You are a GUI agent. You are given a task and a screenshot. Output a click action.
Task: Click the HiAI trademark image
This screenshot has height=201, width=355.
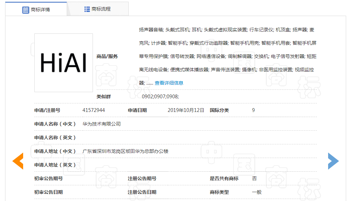pyautogui.click(x=63, y=63)
